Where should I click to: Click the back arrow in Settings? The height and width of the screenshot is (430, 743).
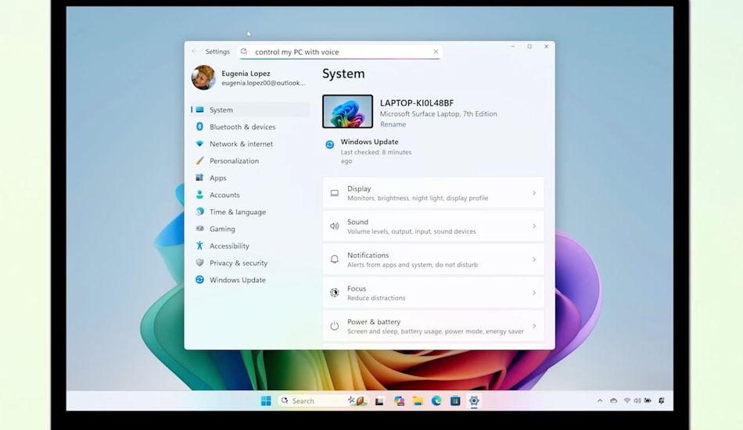coord(195,52)
